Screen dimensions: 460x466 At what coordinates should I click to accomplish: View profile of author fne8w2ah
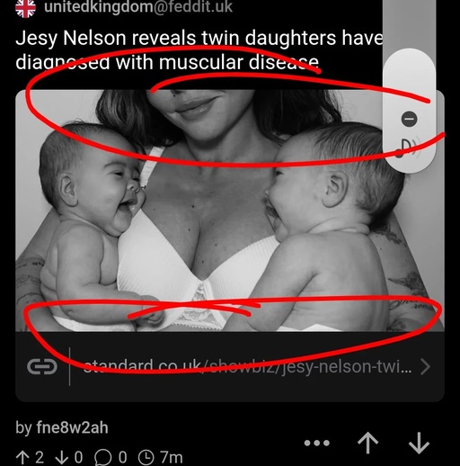(72, 427)
